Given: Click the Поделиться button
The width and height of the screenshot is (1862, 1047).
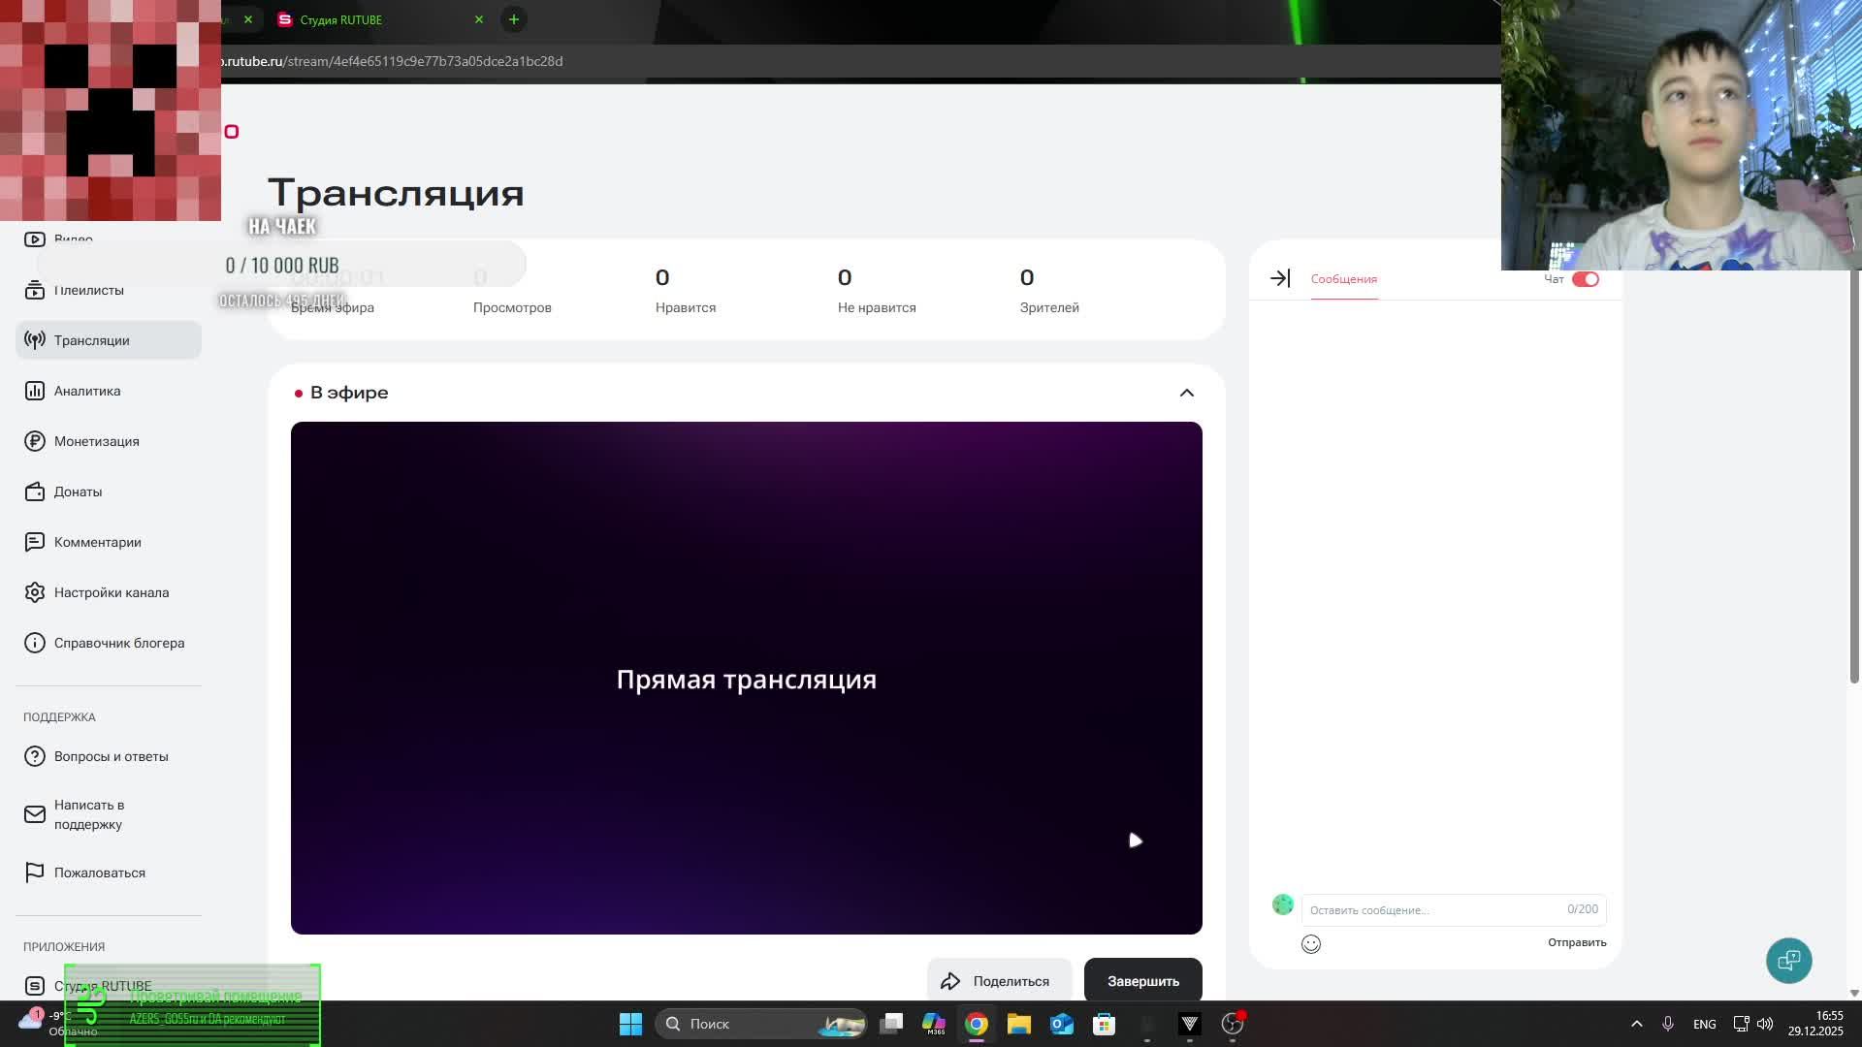Looking at the screenshot, I should (999, 980).
